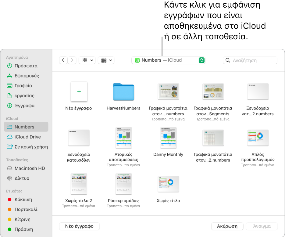Click the Ρόστερ ομάδας file name

click(123, 201)
